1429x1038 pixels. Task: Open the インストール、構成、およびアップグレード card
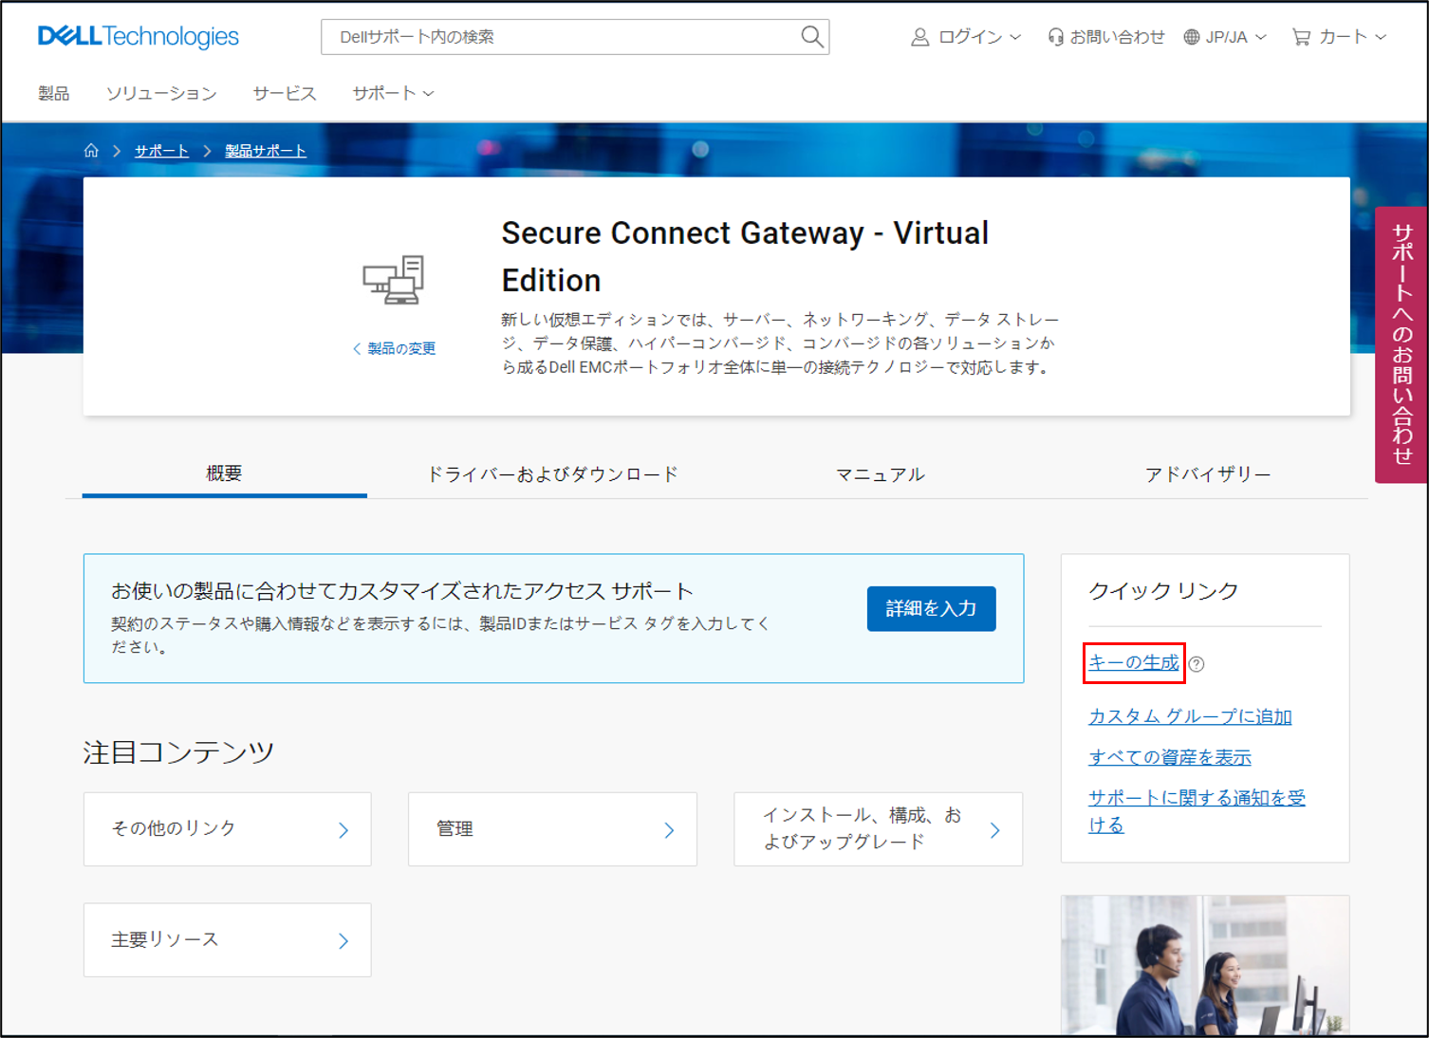pos(879,829)
